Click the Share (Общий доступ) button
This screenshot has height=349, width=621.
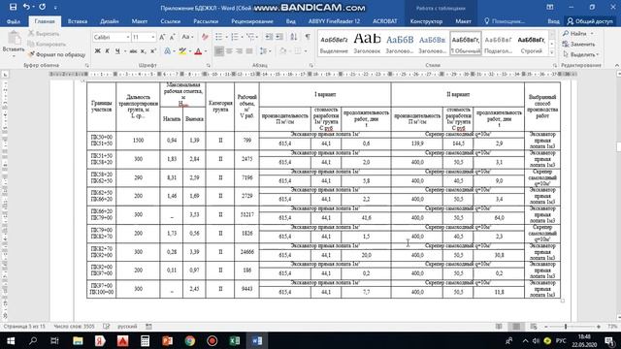[590, 21]
